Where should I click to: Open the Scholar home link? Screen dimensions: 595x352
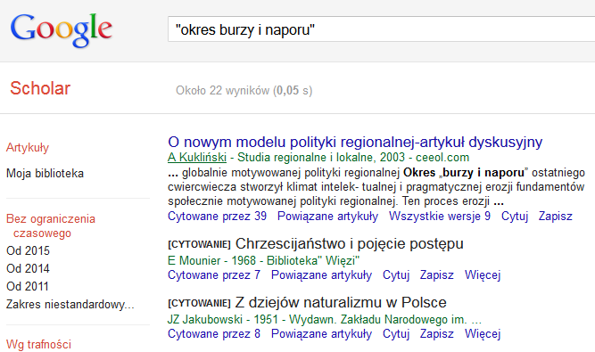point(40,88)
